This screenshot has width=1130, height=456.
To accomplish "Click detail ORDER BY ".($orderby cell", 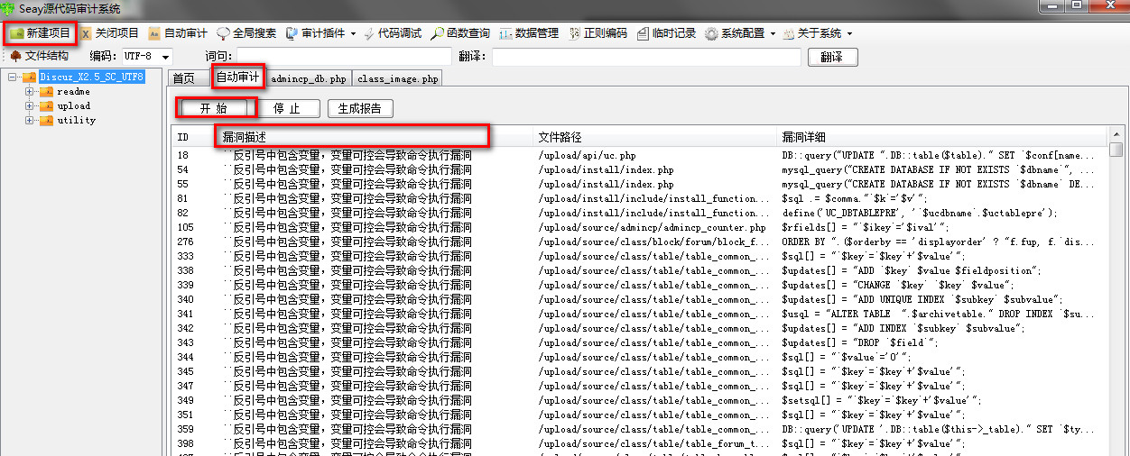I will coord(939,242).
